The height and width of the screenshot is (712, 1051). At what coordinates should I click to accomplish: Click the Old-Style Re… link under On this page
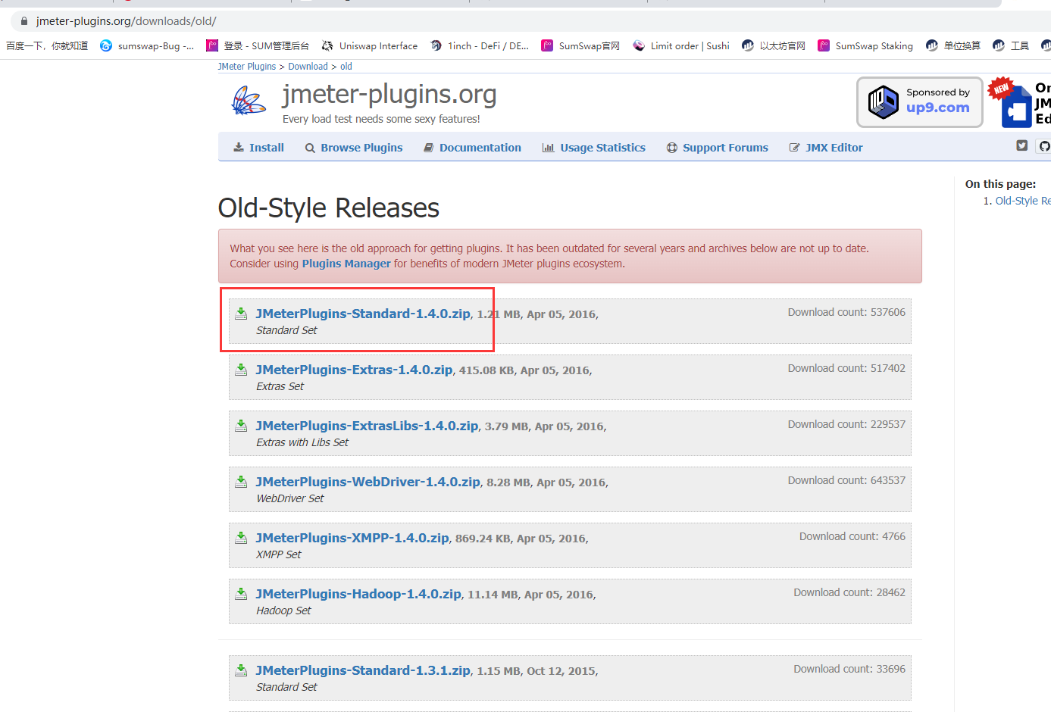tap(1023, 201)
